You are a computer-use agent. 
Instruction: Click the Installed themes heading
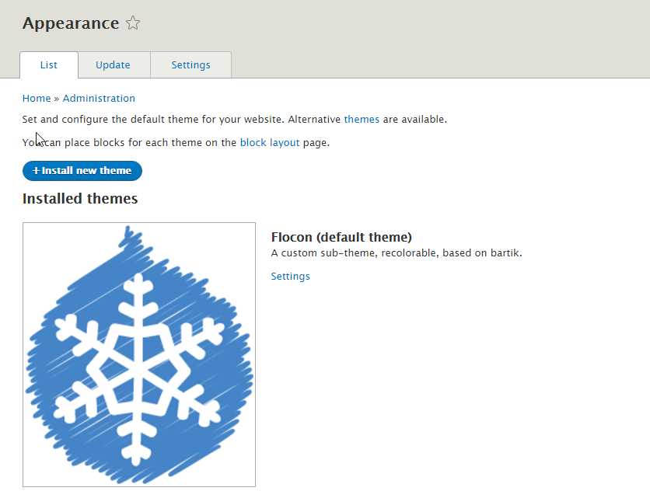coord(80,198)
